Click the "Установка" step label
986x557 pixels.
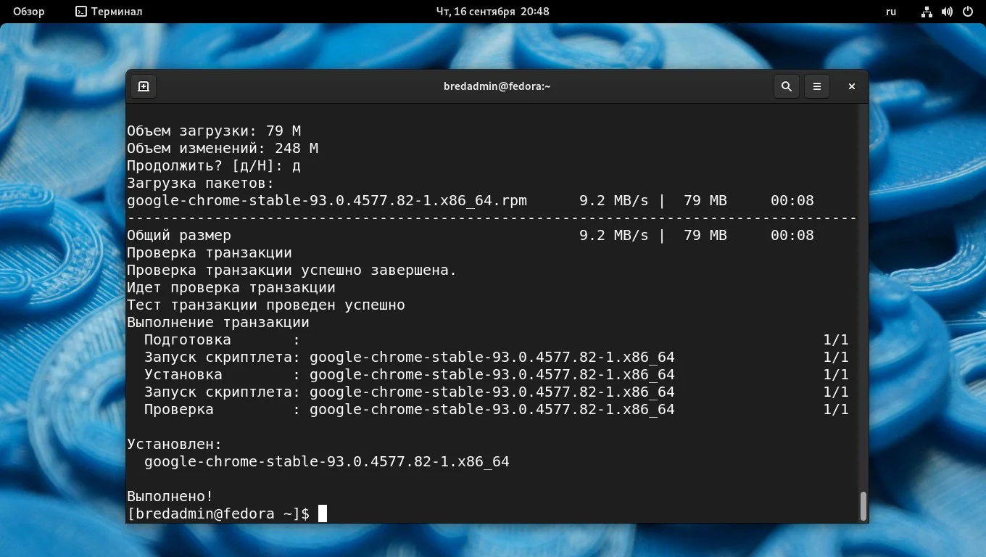(183, 374)
